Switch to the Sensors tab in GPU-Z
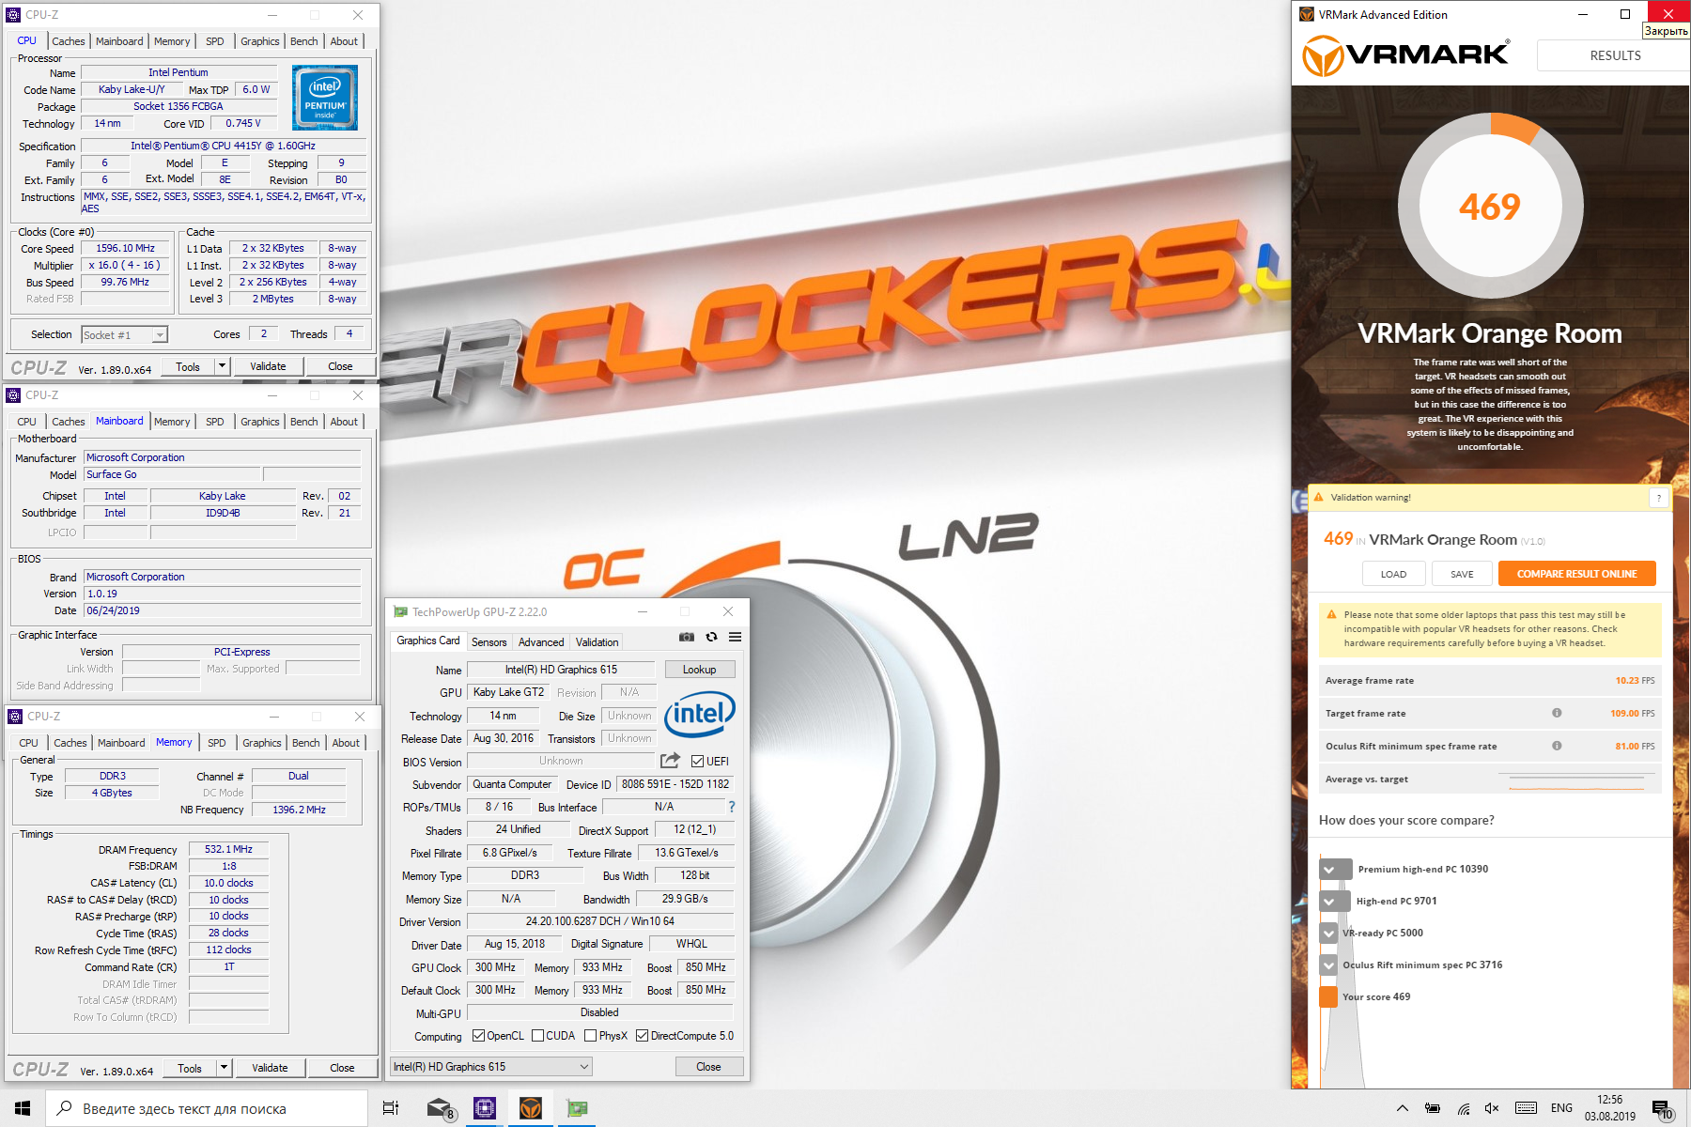This screenshot has width=1691, height=1127. tap(489, 642)
